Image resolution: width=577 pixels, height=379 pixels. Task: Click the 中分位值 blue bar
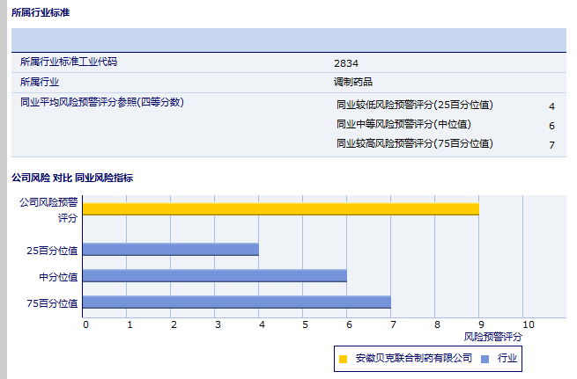(215, 276)
